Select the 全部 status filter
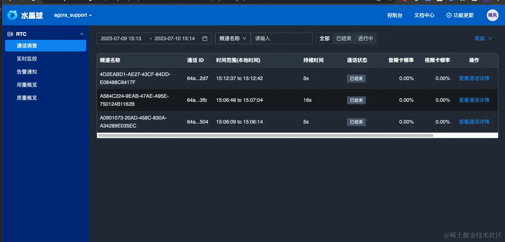 pos(324,38)
